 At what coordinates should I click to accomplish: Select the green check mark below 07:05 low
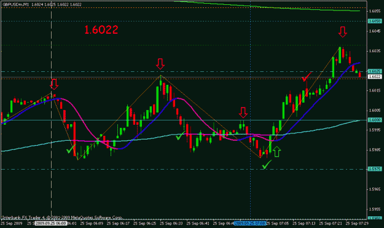pos(267,165)
